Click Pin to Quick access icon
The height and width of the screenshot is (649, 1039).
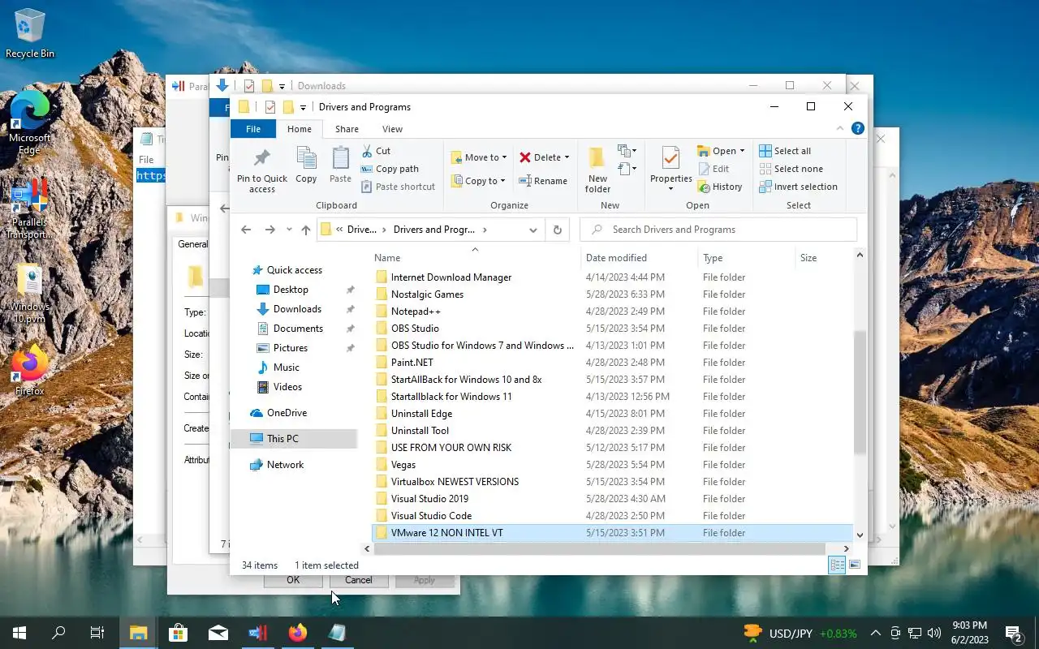pos(262,158)
